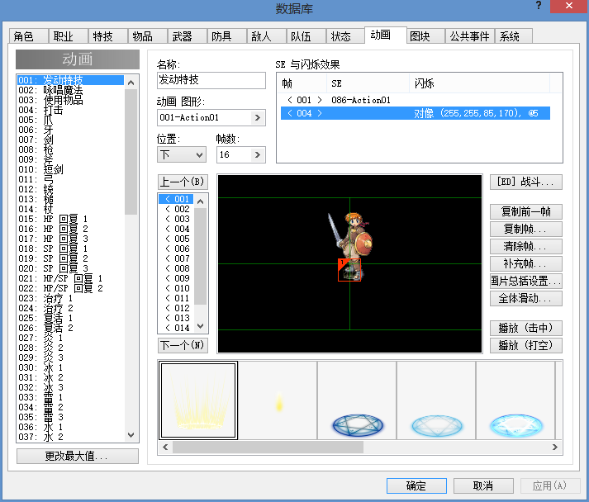This screenshot has height=502, width=589.
Task: Select animation 007: 剑
Action: [x=70, y=140]
